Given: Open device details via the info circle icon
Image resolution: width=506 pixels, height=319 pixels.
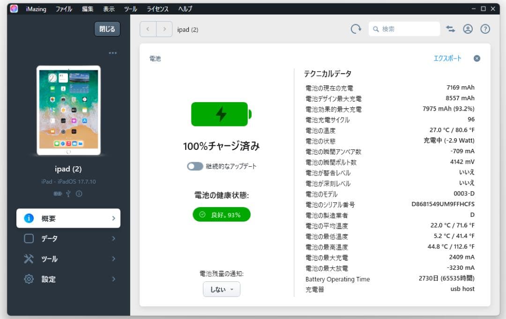Looking at the screenshot, I should click(79, 193).
